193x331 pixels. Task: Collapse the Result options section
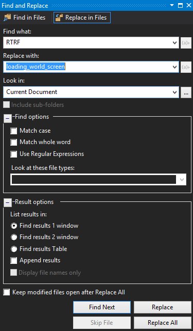[8, 203]
